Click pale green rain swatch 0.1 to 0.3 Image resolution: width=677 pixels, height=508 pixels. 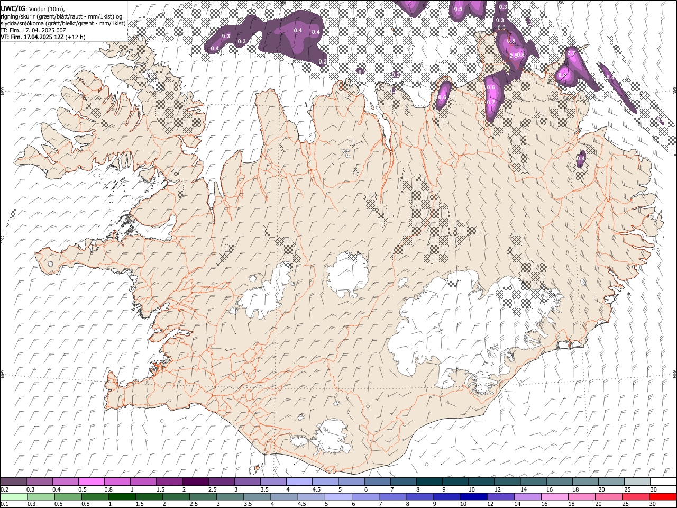(x=14, y=496)
